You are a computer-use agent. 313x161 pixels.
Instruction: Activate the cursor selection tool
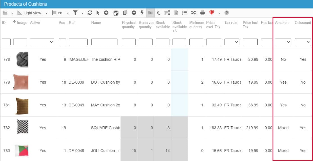98,13
